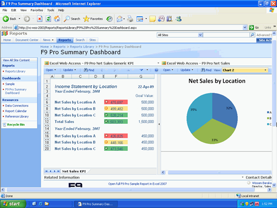Open the Search pane in IE toolbar
The width and height of the screenshot is (277, 208).
coord(72,19)
